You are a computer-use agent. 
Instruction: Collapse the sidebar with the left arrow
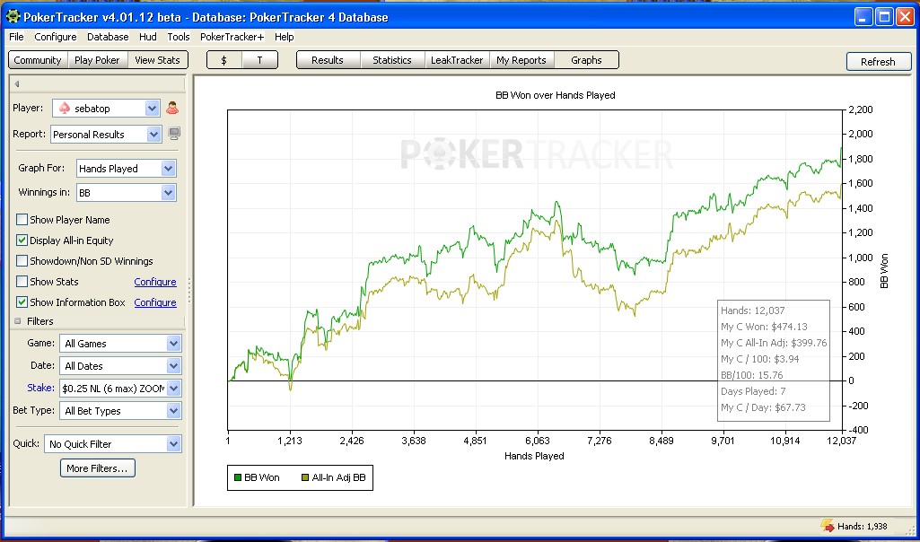[x=16, y=83]
